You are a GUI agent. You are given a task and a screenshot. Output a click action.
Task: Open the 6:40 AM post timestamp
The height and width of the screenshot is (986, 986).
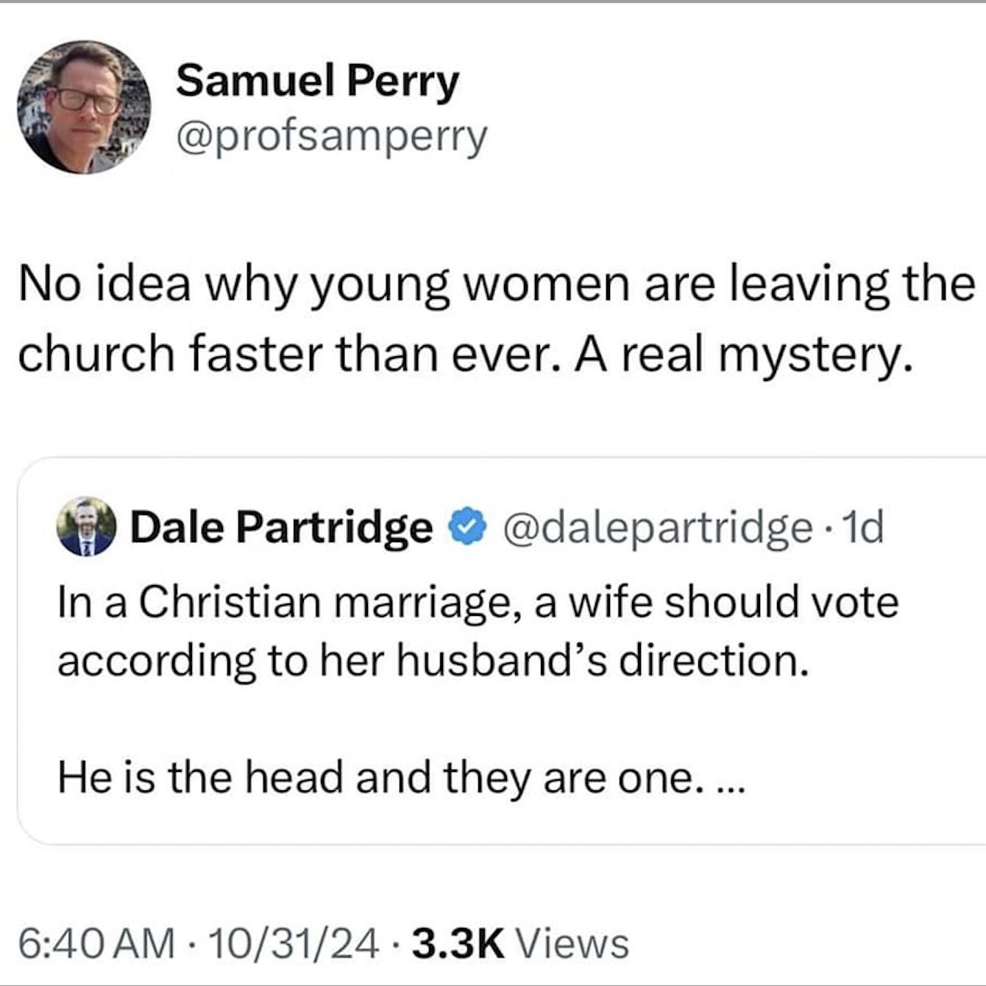96,943
